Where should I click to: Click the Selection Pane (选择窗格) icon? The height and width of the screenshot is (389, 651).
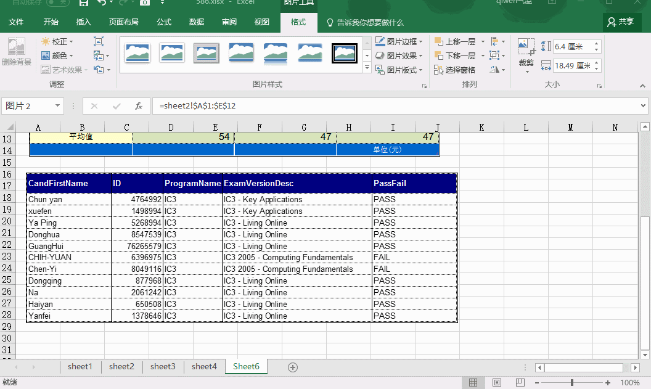click(x=454, y=70)
